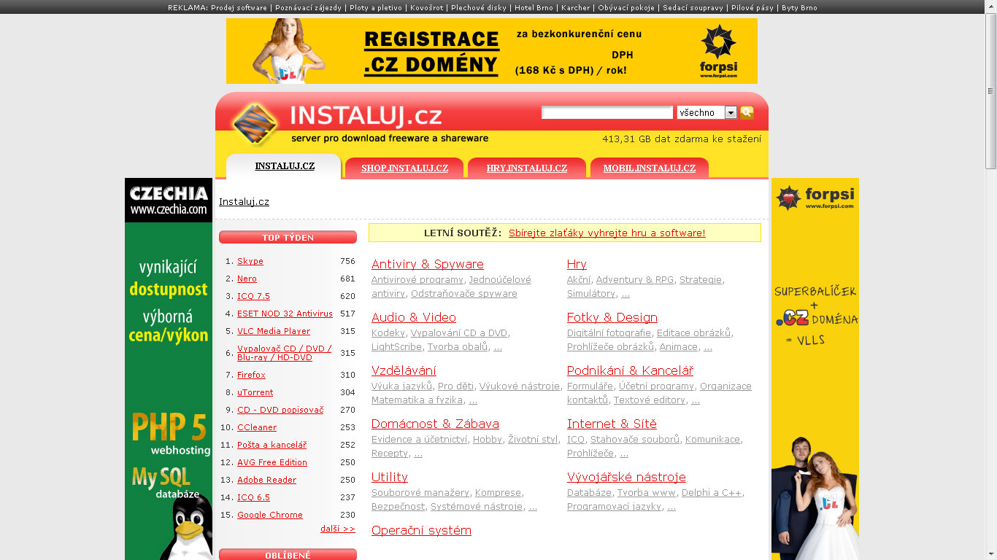Click the 'Byty Brno' ad link
Screen dimensions: 997x560
[x=799, y=8]
